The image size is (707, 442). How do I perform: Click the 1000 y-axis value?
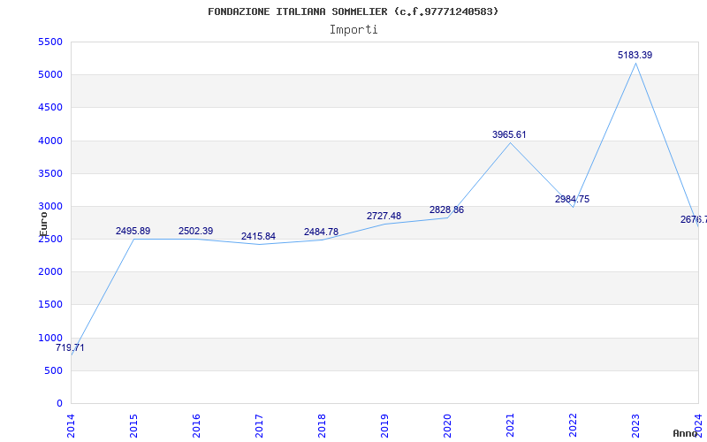[x=50, y=338]
